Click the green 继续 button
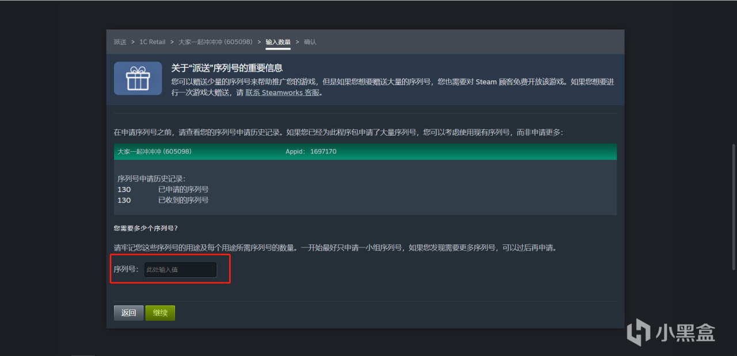The height and width of the screenshot is (356, 737). (x=160, y=313)
